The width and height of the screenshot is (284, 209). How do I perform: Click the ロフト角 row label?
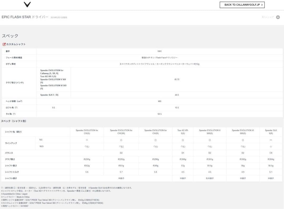click(11, 108)
